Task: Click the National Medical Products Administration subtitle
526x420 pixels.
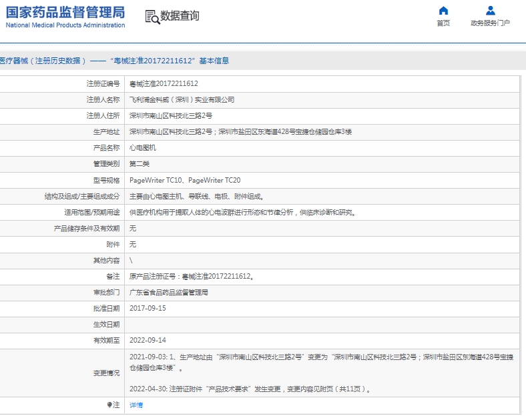Action: [x=65, y=25]
